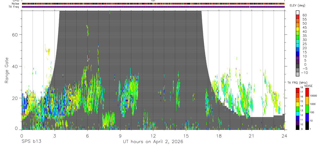Click Range Gate axis tick '20'
The height and width of the screenshot is (147, 320).
click(15, 98)
